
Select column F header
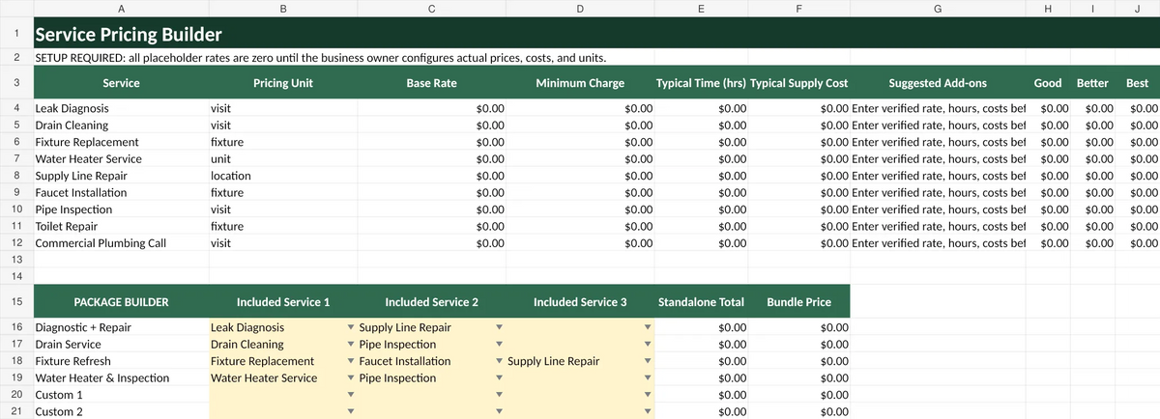798,8
